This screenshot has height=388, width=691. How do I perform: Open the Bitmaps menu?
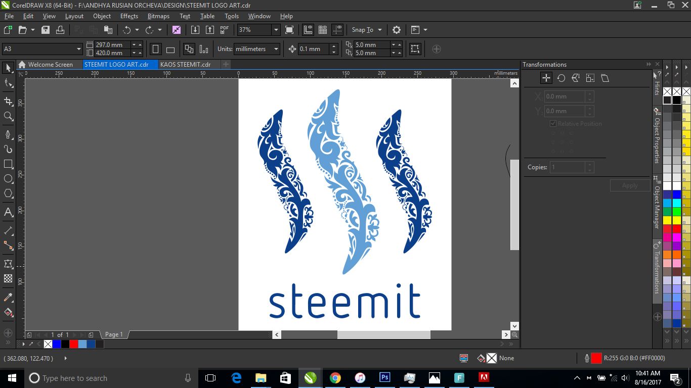click(158, 16)
